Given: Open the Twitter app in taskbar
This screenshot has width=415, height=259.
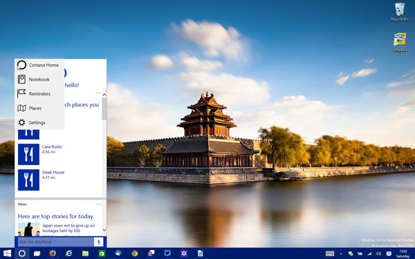Looking at the screenshot, I should (x=167, y=253).
